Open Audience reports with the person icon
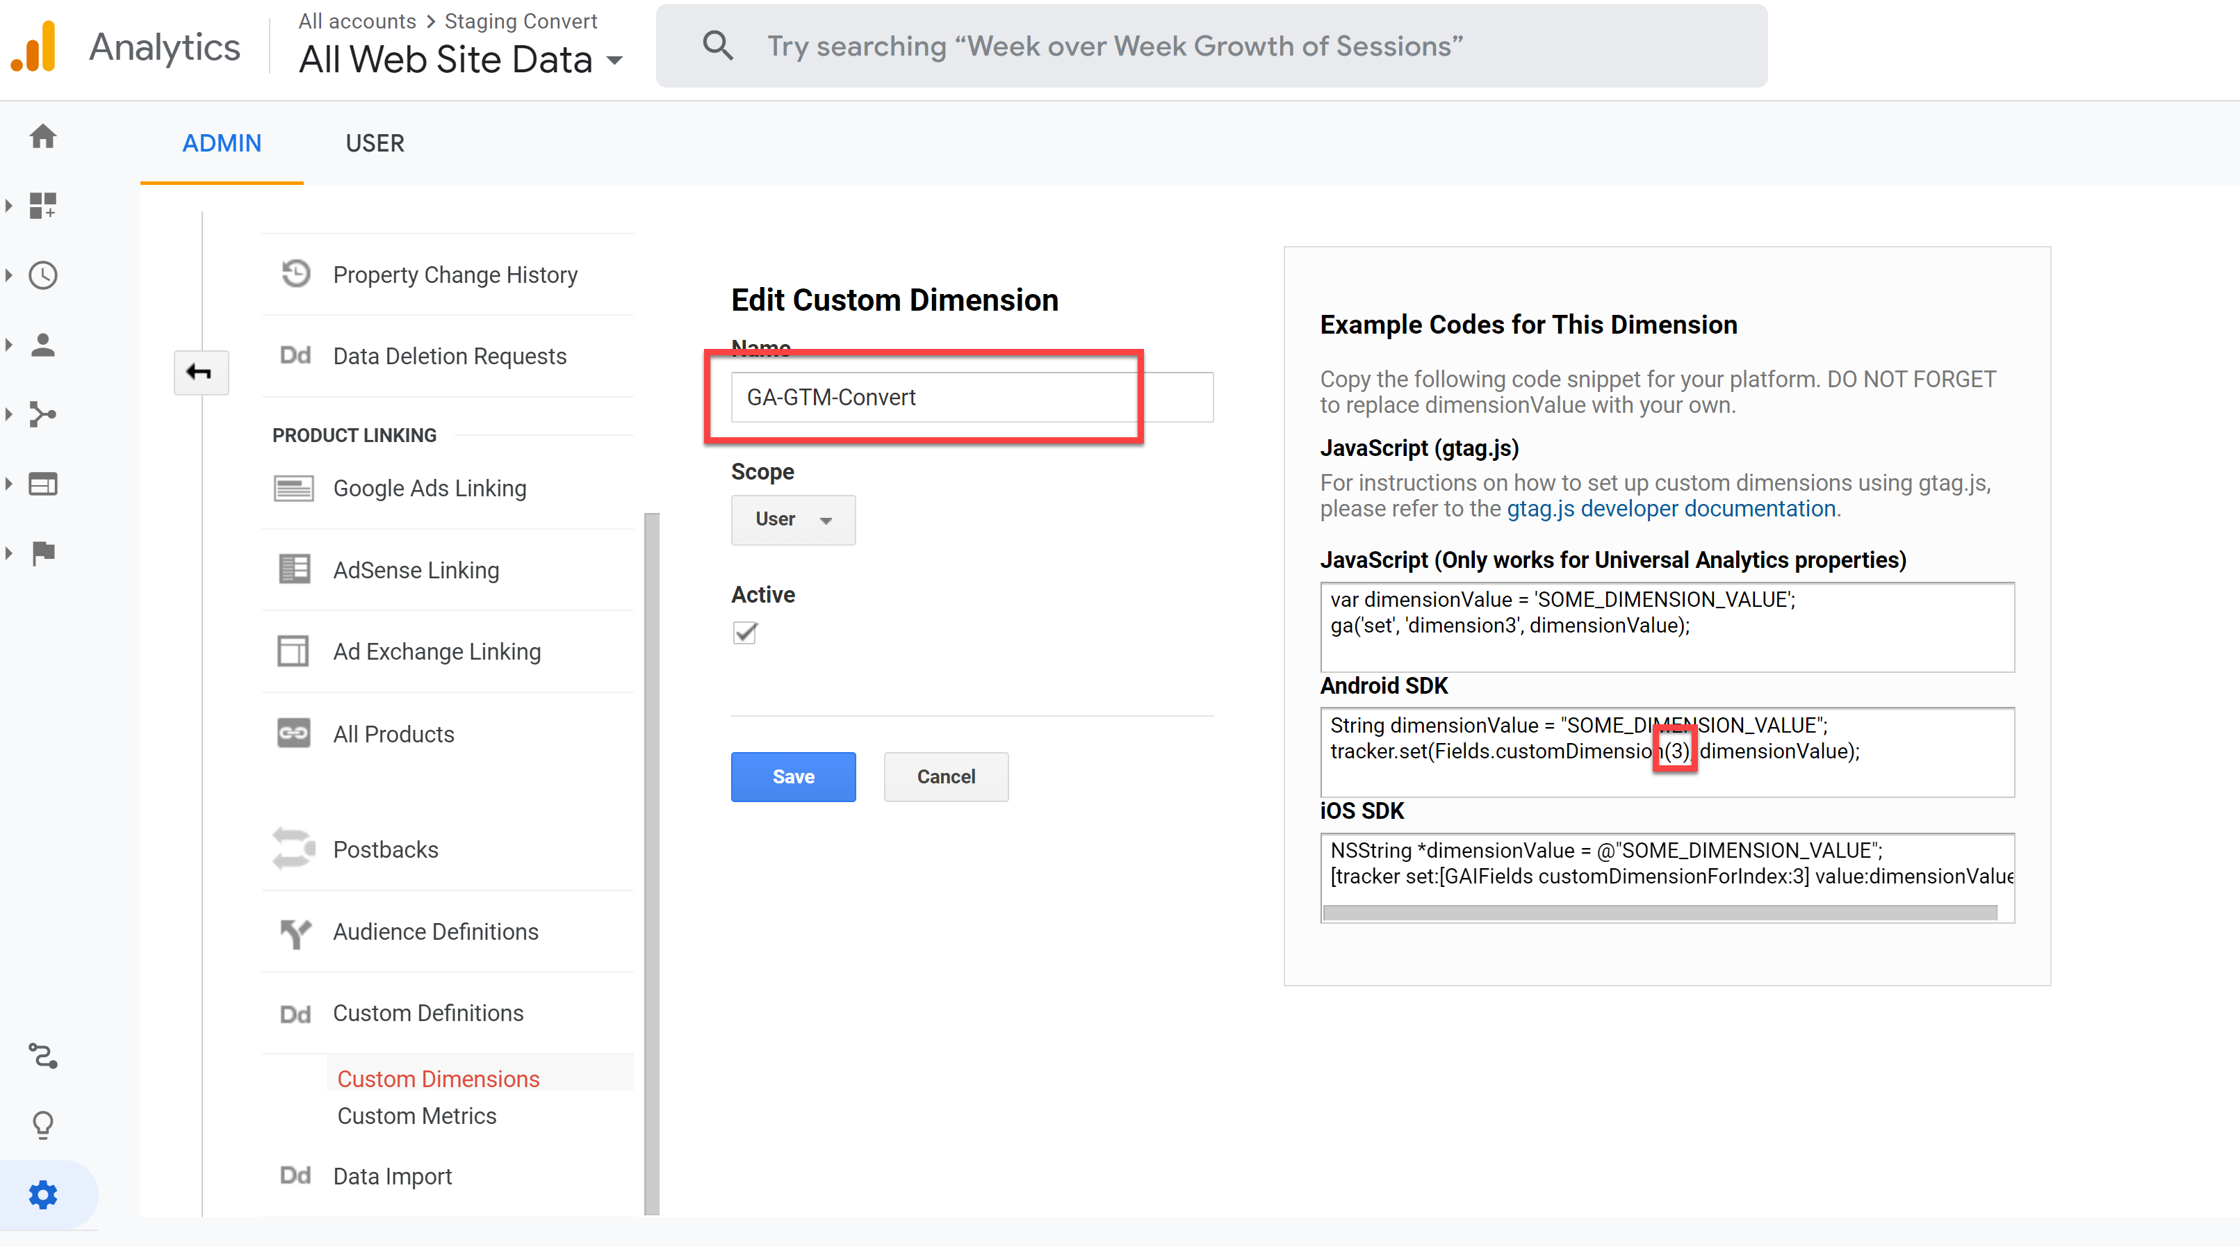 click(x=42, y=344)
